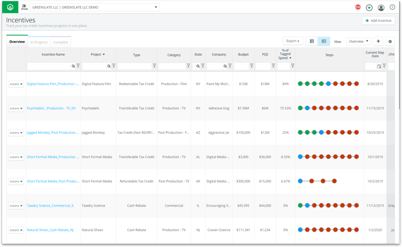
Task: Open the Export dropdown
Action: point(293,41)
